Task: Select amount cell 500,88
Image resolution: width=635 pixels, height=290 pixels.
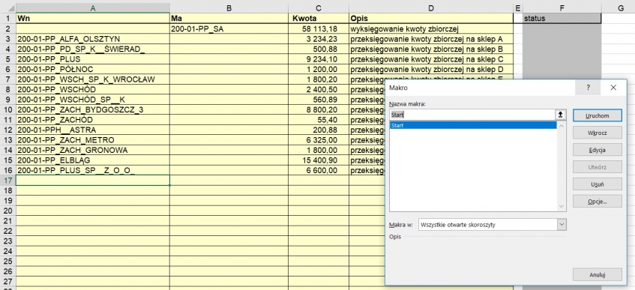Action: tap(319, 49)
